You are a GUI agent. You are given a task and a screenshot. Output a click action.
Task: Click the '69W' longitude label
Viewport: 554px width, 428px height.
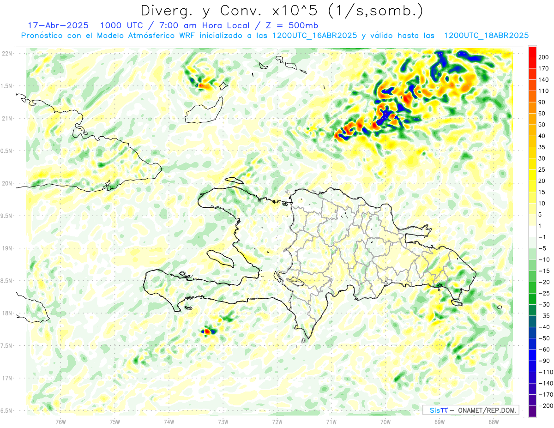point(440,422)
